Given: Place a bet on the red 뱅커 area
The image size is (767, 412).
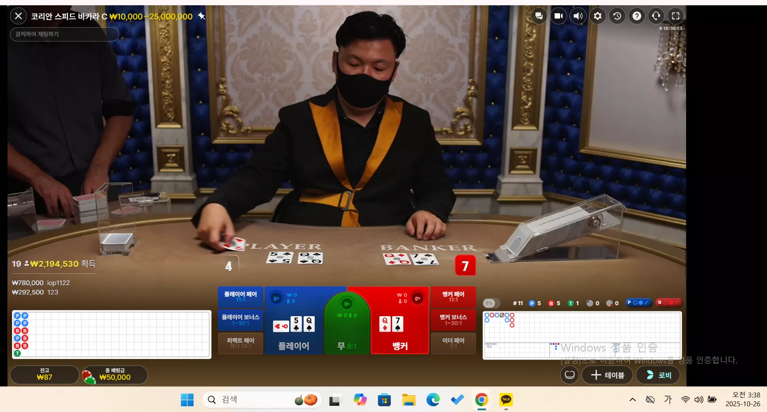Looking at the screenshot, I should pos(400,321).
